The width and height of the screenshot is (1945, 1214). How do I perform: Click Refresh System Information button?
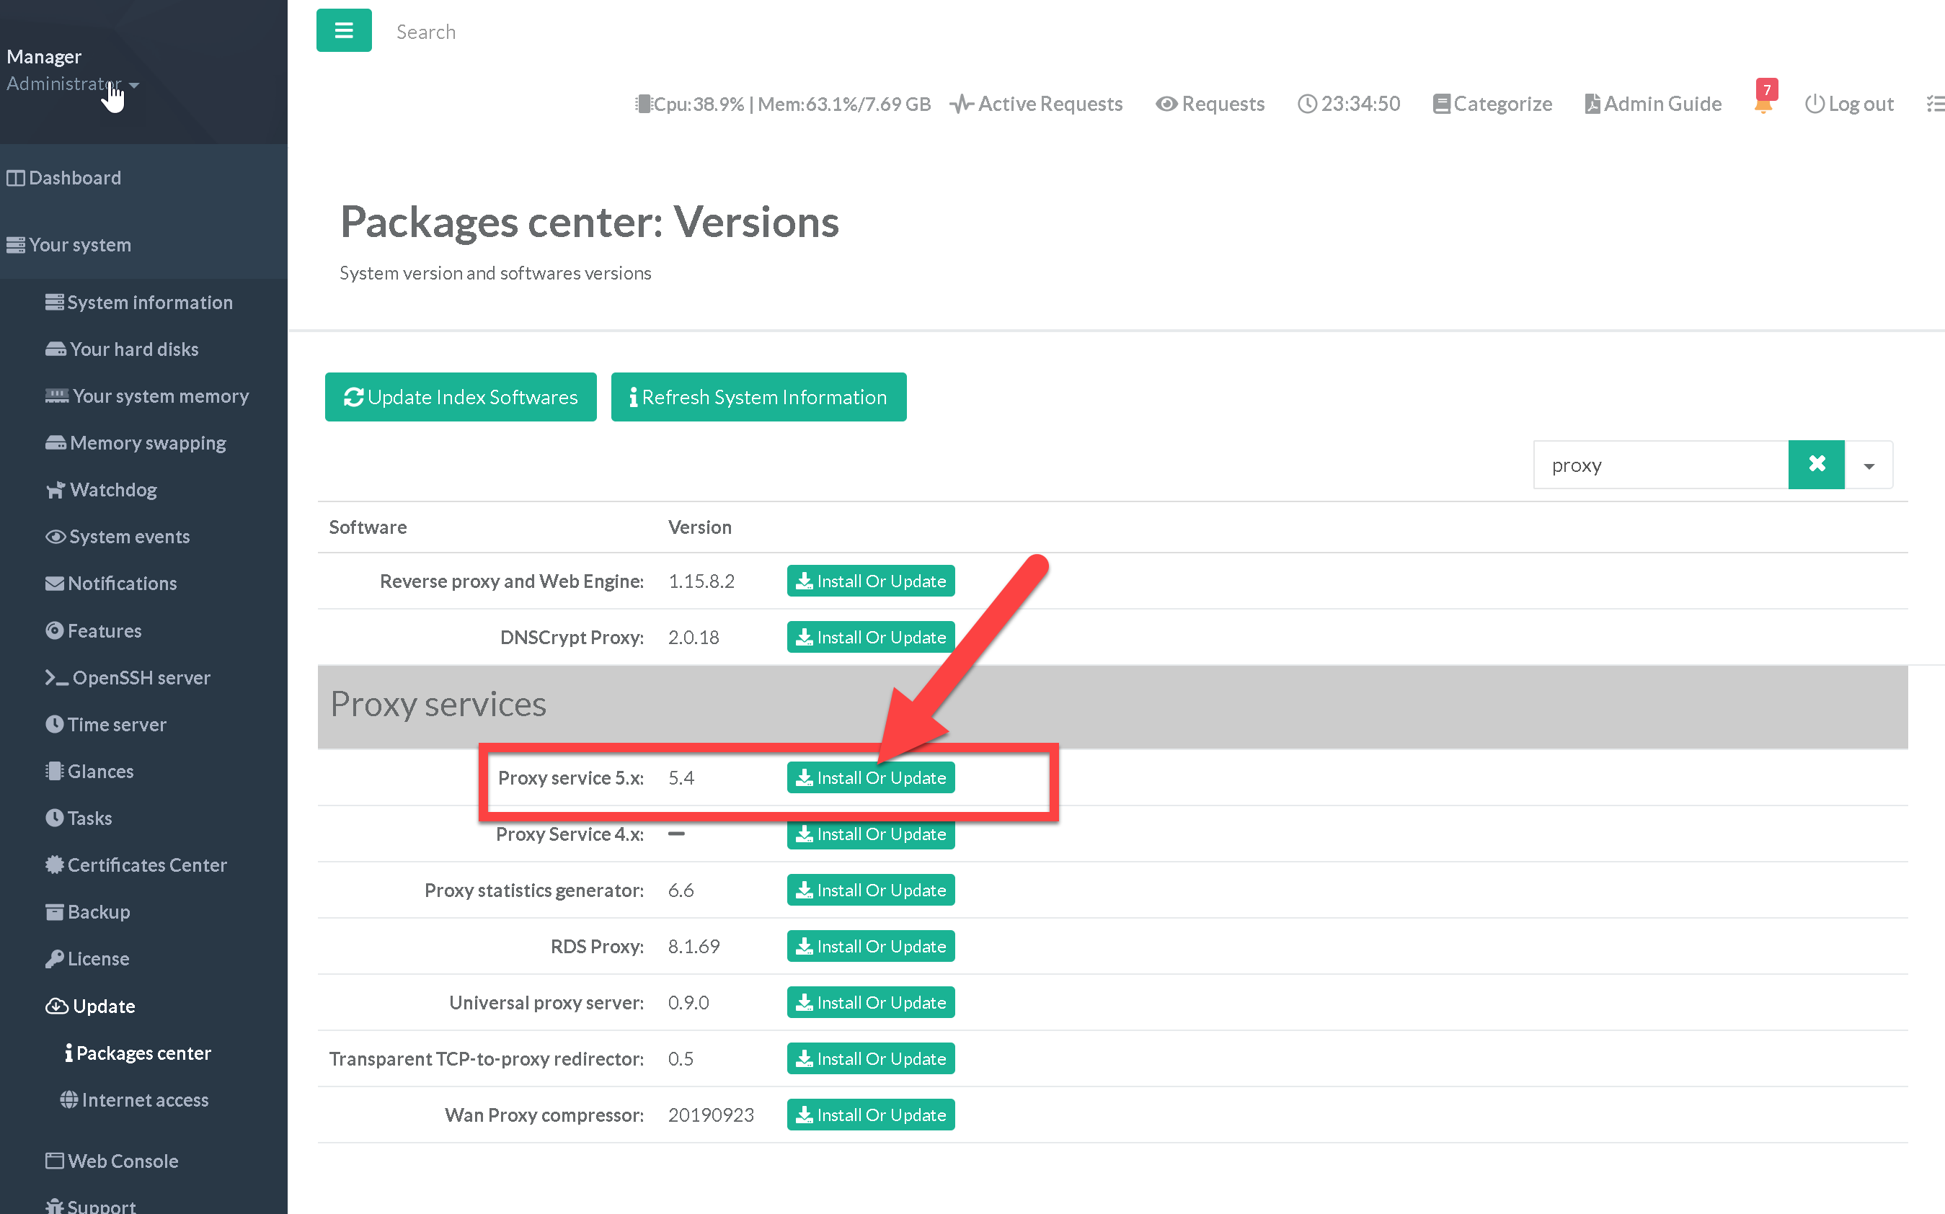(x=758, y=397)
